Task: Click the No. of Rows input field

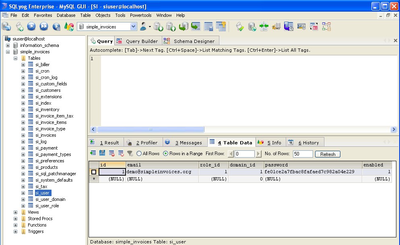Action: 303,154
